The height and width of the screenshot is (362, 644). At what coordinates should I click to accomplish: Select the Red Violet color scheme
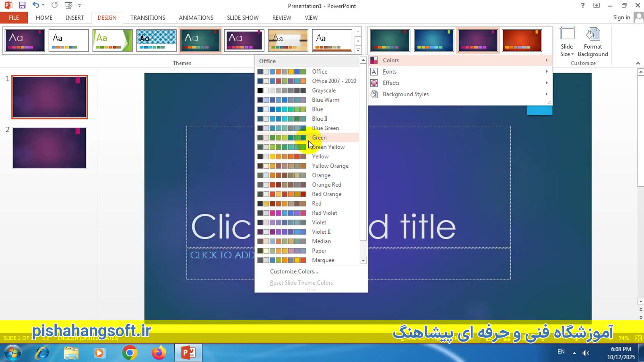tap(308, 213)
